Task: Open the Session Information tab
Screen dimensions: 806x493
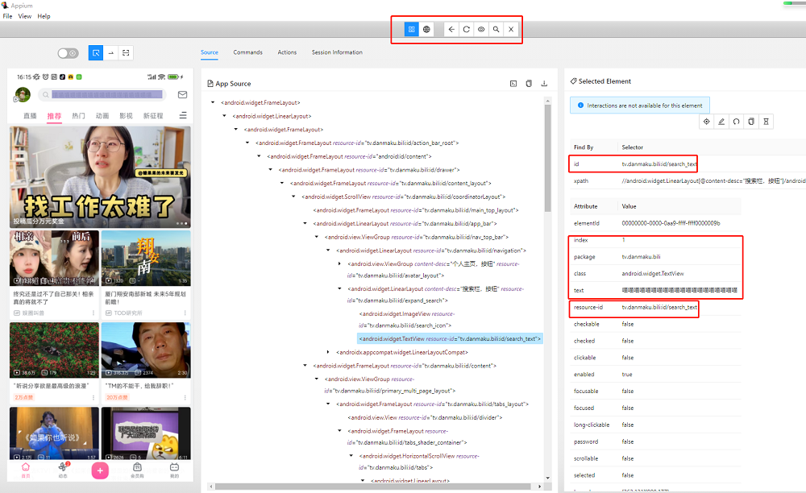Action: tap(337, 52)
